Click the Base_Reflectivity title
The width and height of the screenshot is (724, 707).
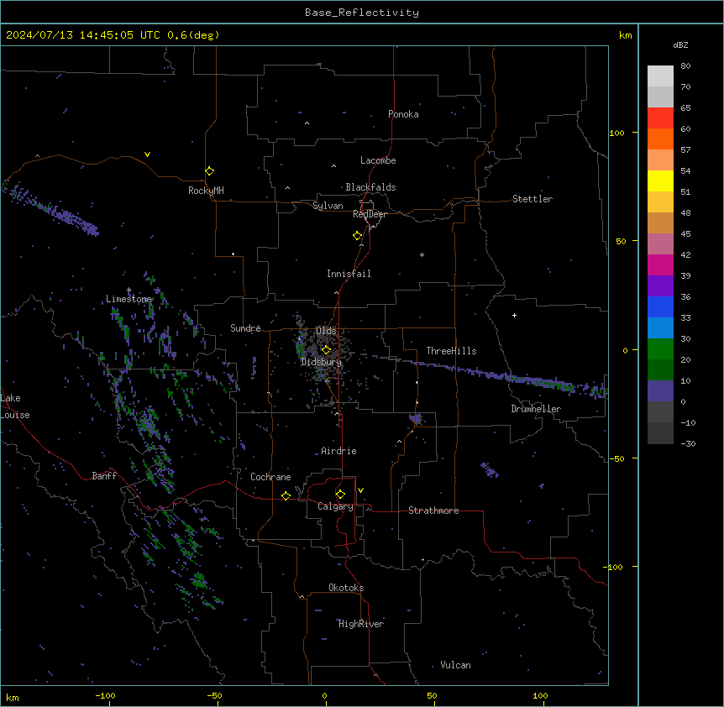coord(362,13)
